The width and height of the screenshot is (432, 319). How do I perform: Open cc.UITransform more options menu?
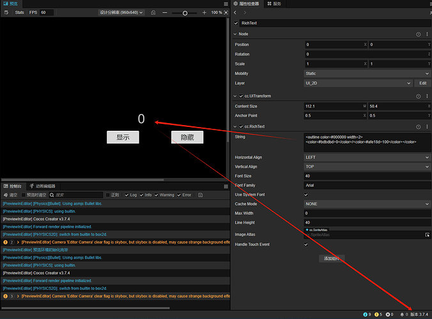[x=427, y=96]
